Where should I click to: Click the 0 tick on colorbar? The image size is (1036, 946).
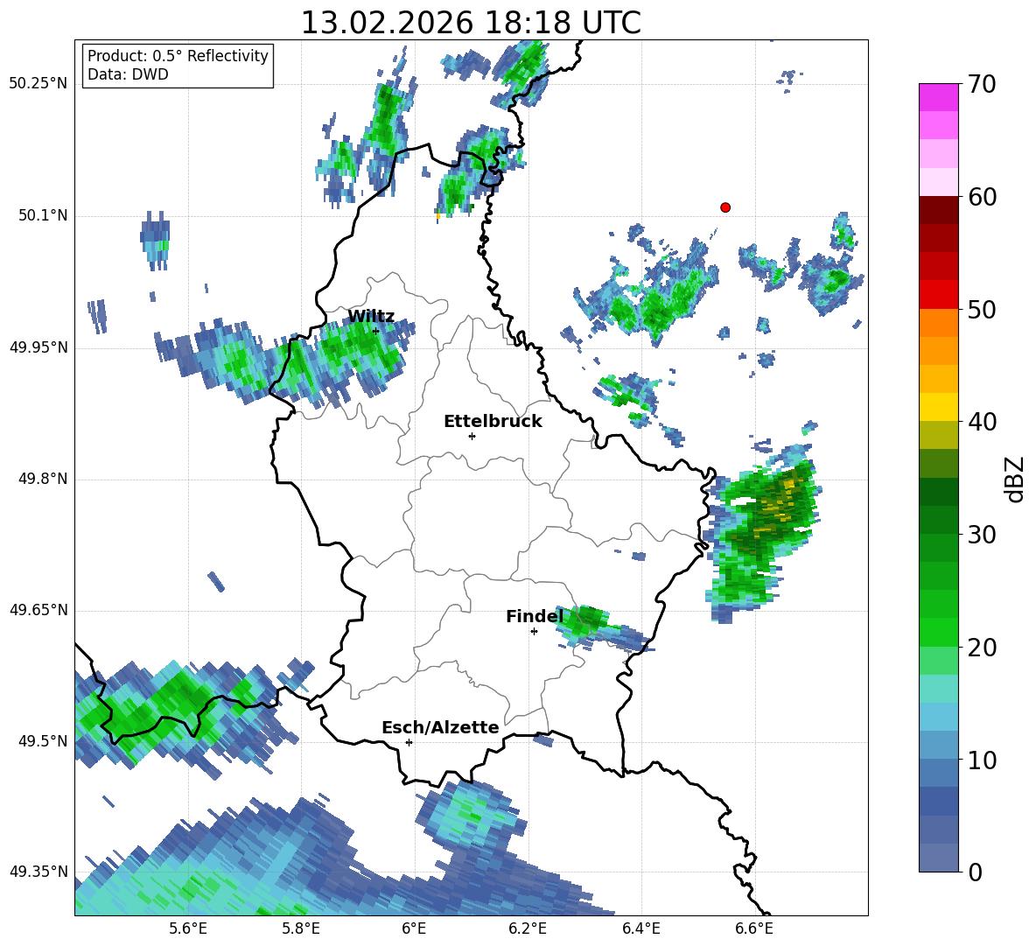[975, 872]
